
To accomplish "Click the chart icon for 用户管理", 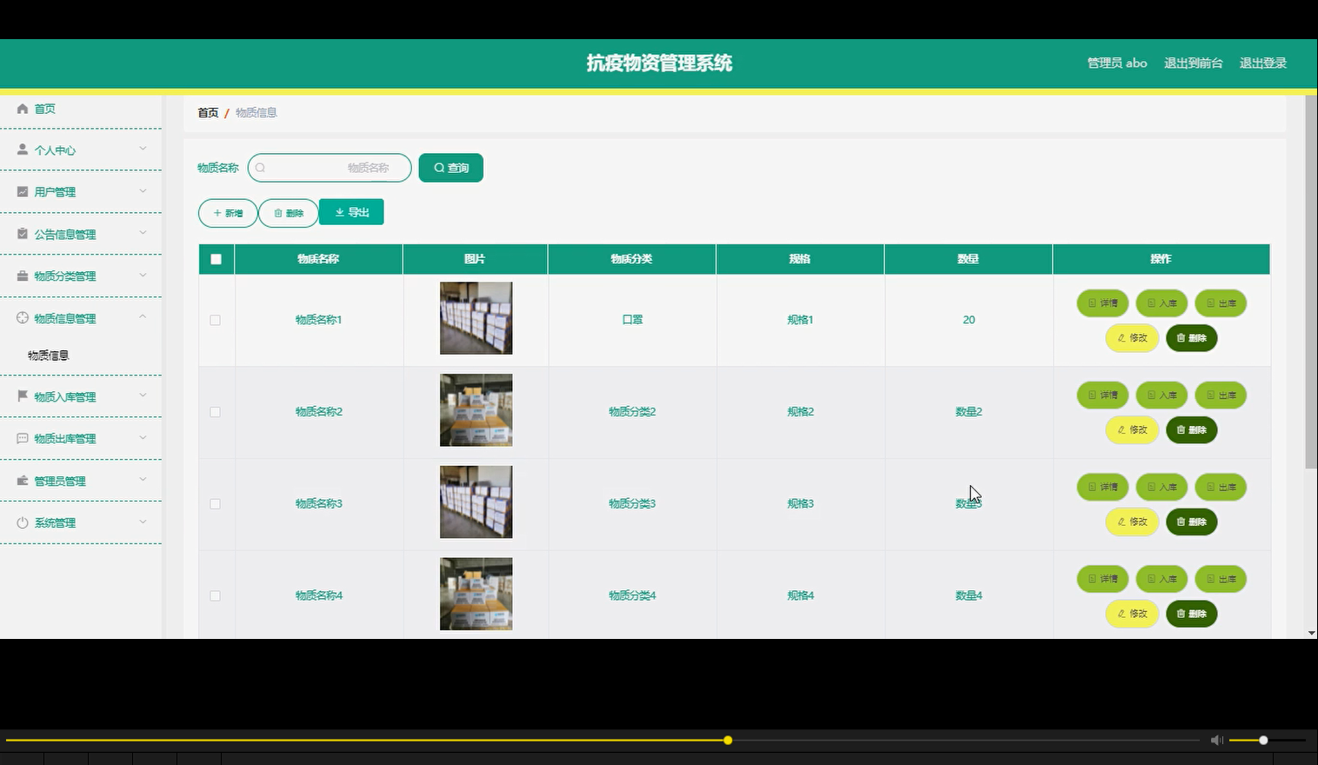I will (23, 191).
